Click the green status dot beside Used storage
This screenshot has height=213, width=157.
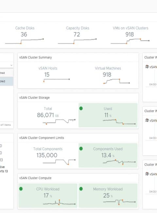[81, 108]
